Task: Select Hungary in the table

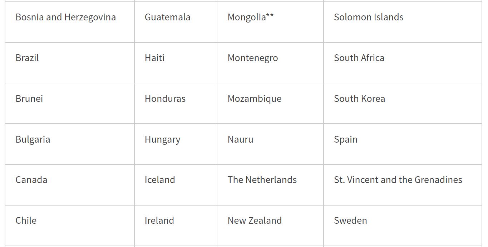Action: pos(162,139)
